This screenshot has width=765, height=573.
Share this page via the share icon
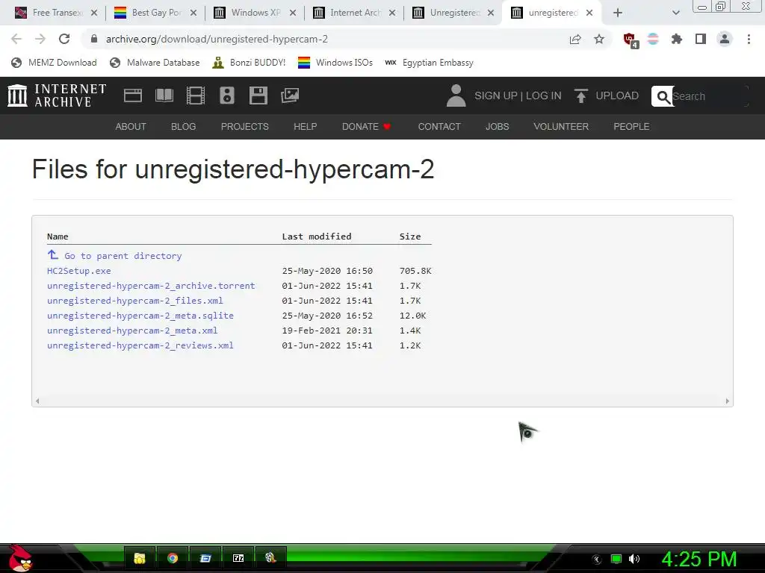[575, 39]
